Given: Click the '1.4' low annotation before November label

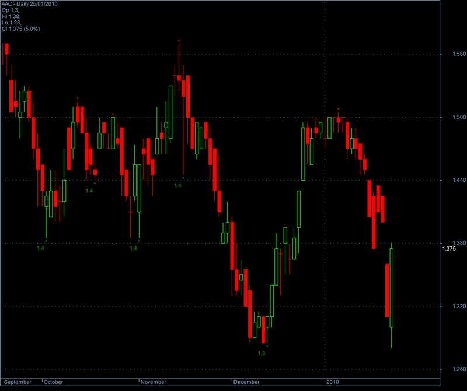Looking at the screenshot, I should coord(134,248).
